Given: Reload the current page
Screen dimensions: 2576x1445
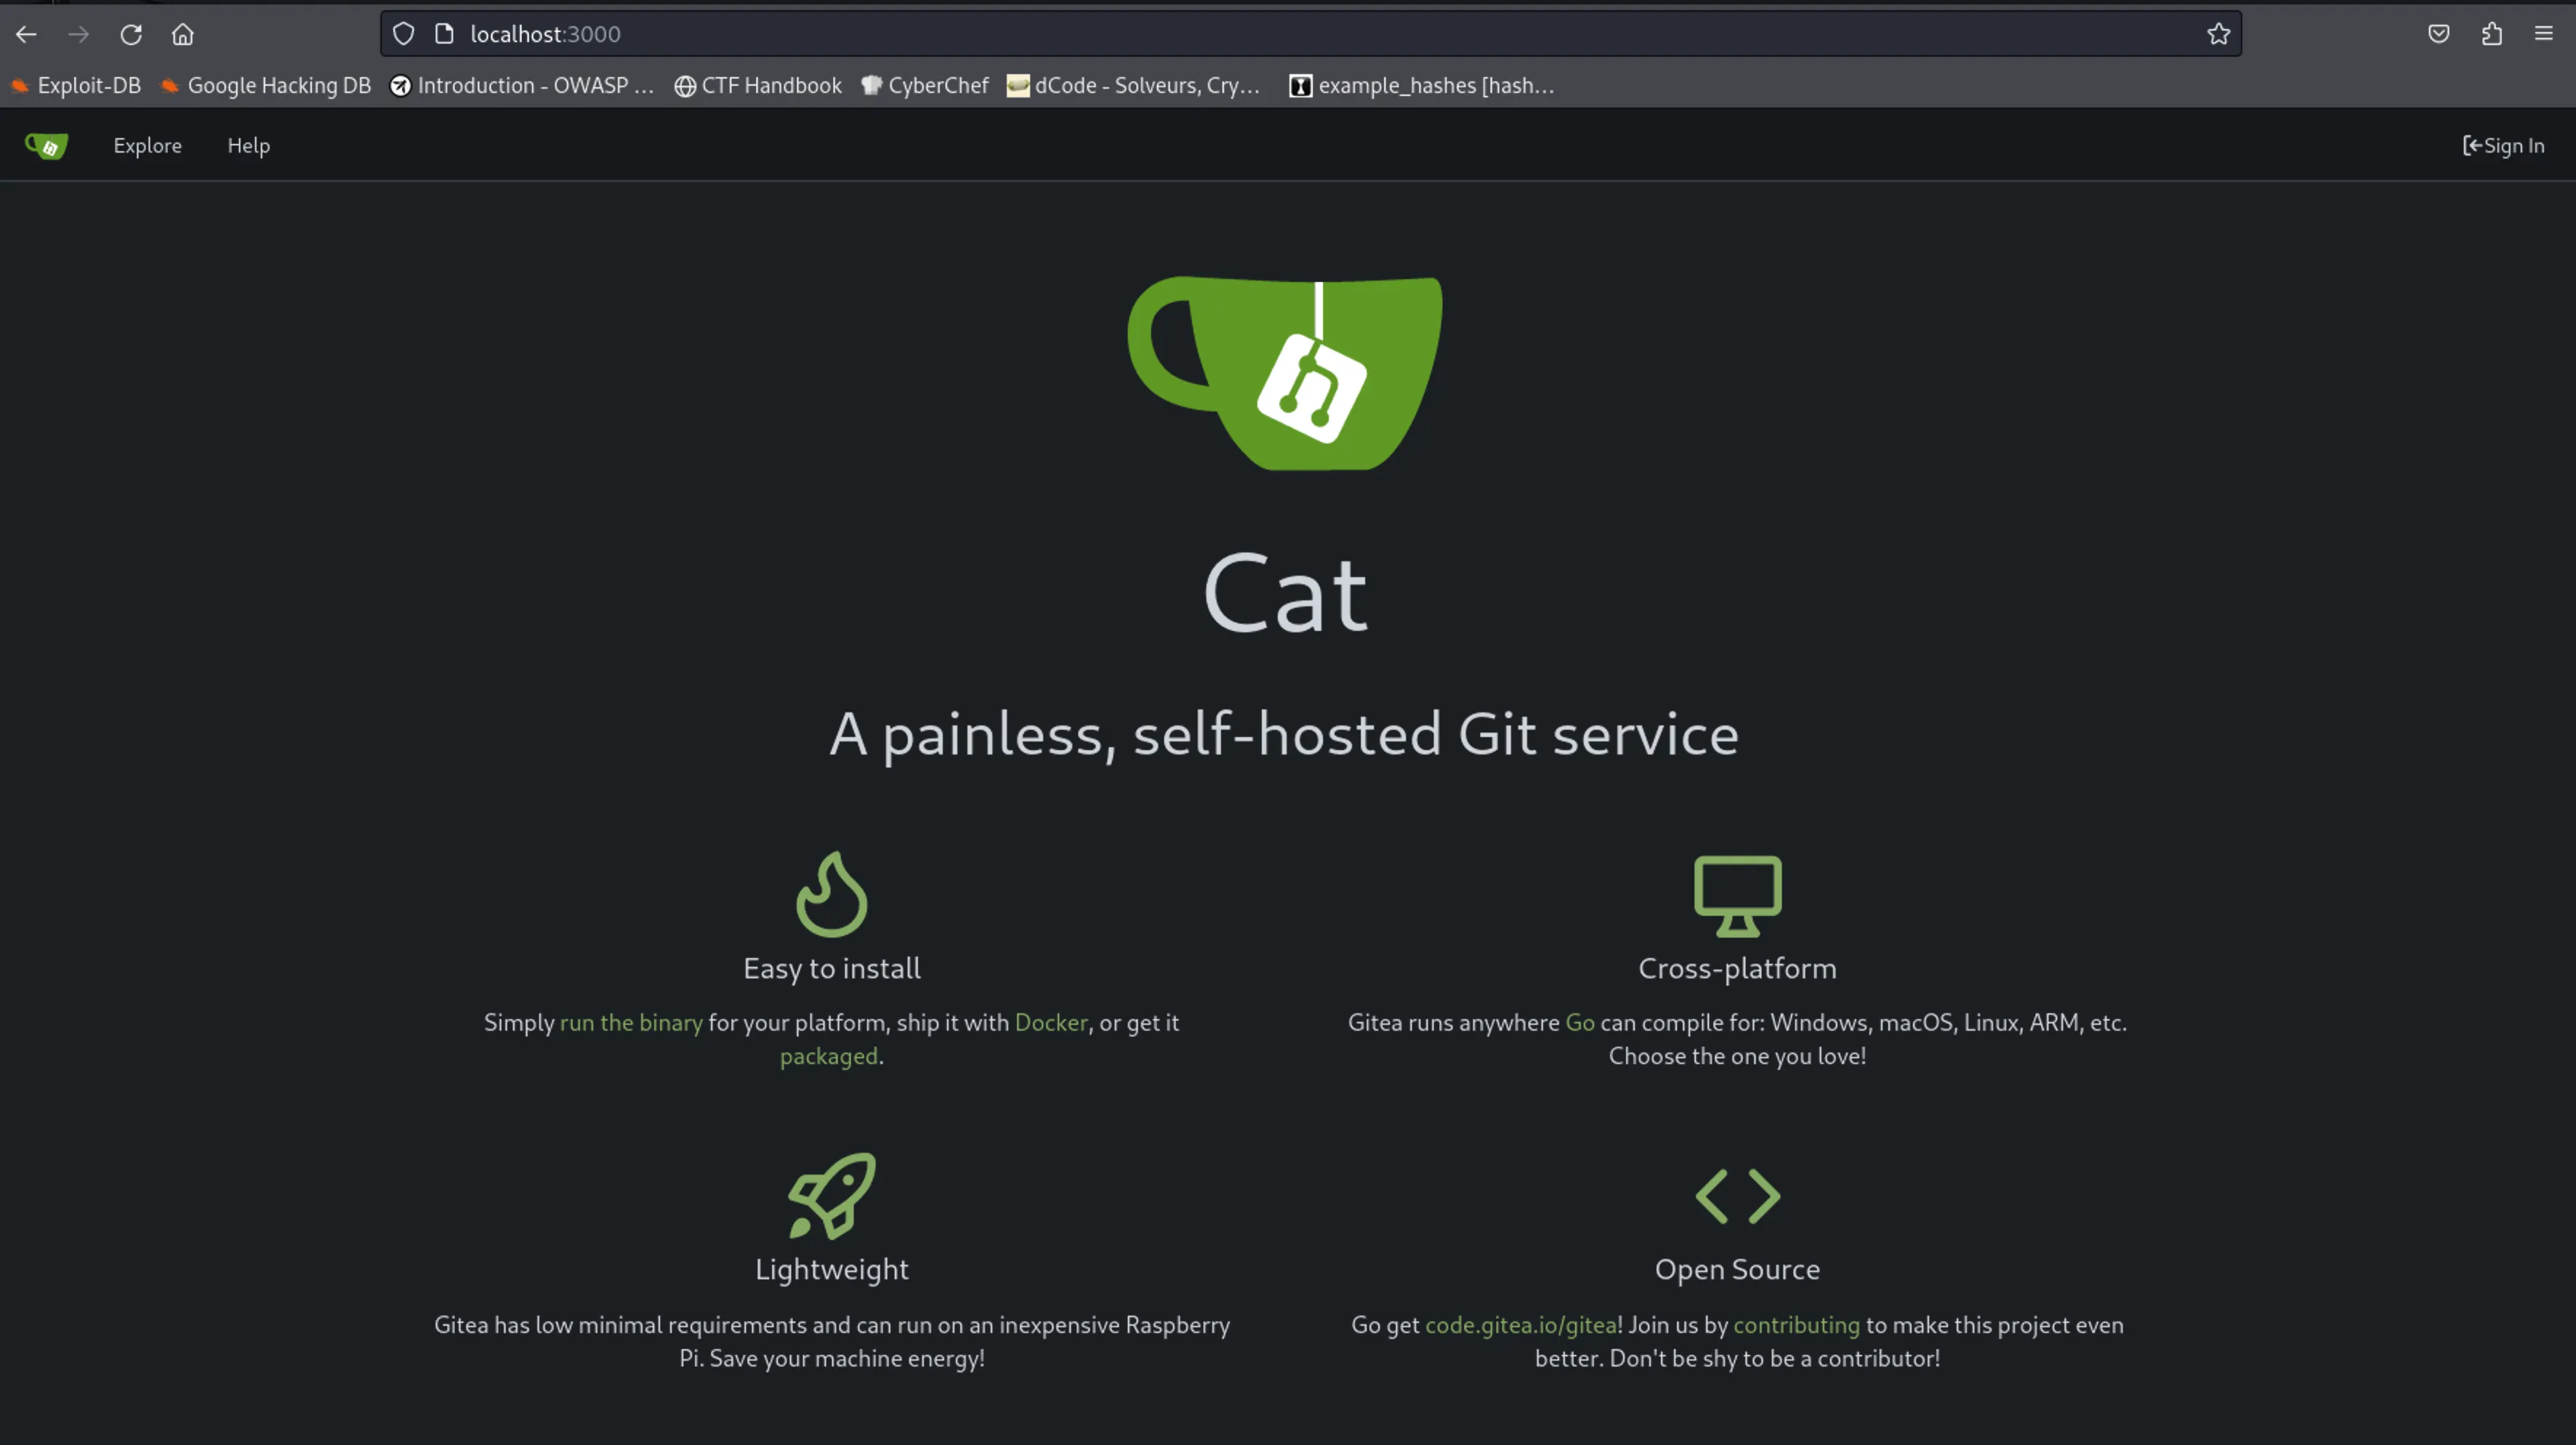Looking at the screenshot, I should [131, 34].
